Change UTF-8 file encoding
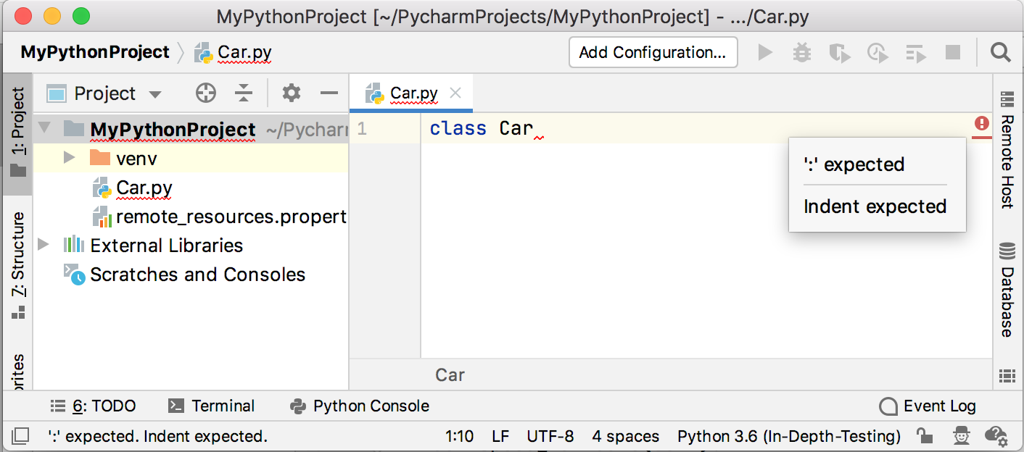 tap(550, 436)
